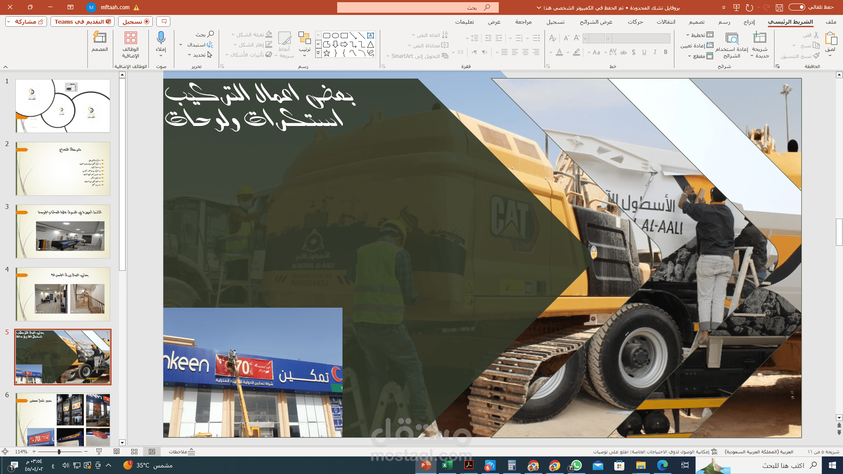This screenshot has height=474, width=843.
Task: Click the Bold (B) formatting icon
Action: point(666,52)
